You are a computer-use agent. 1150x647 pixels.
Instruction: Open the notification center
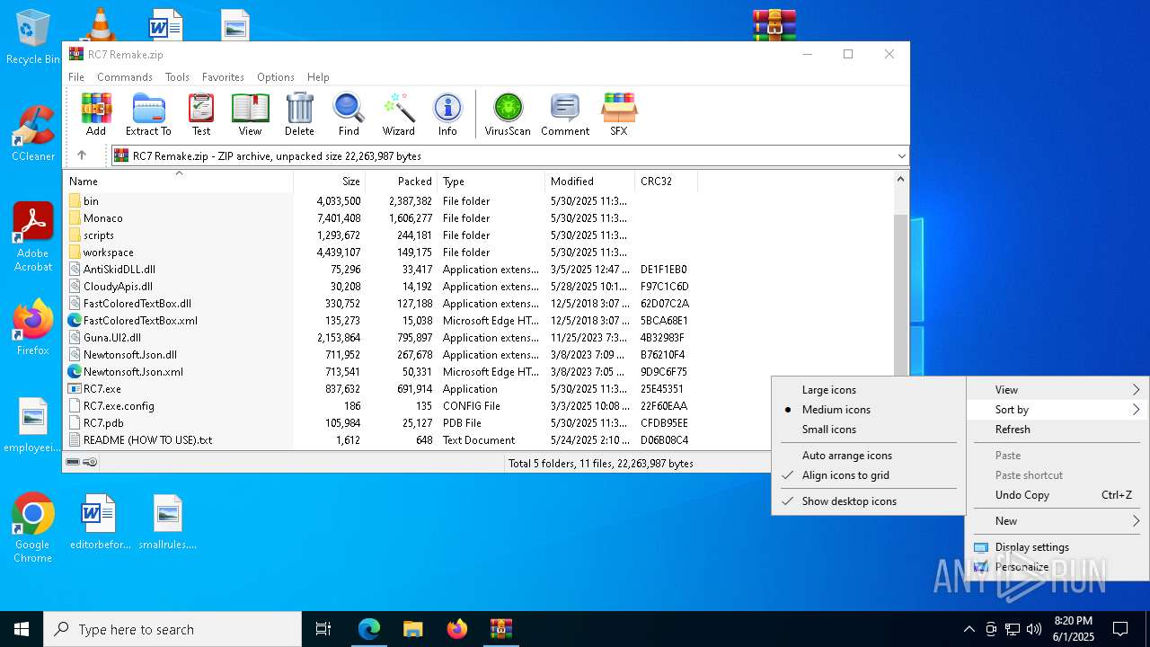1120,629
